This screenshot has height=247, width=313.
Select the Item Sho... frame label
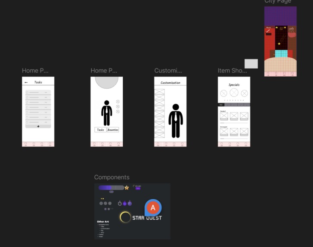[x=232, y=71]
